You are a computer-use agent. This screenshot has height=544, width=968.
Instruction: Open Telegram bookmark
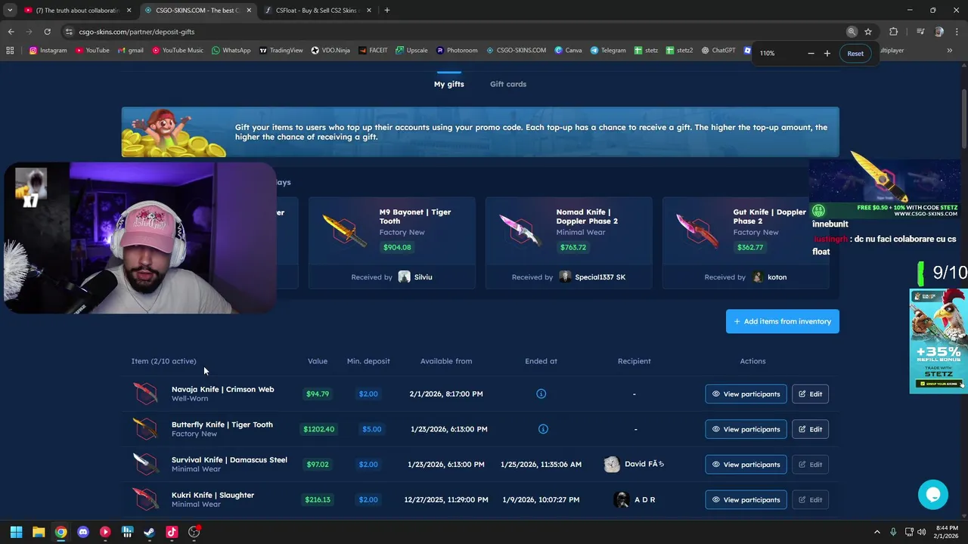608,51
